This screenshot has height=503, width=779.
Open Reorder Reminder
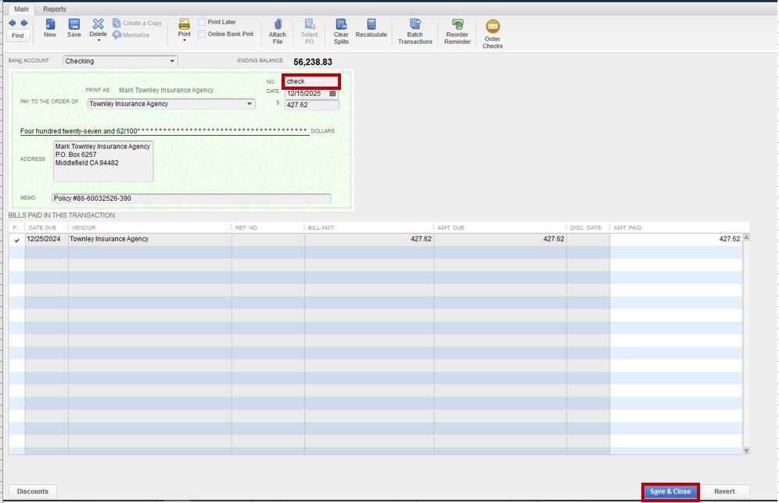tap(458, 31)
